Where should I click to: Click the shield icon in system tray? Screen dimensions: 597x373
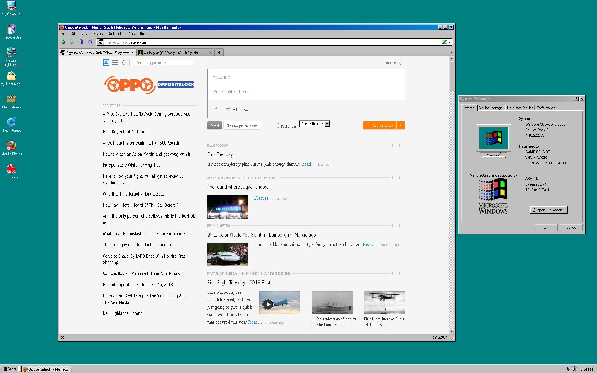pyautogui.click(x=569, y=369)
